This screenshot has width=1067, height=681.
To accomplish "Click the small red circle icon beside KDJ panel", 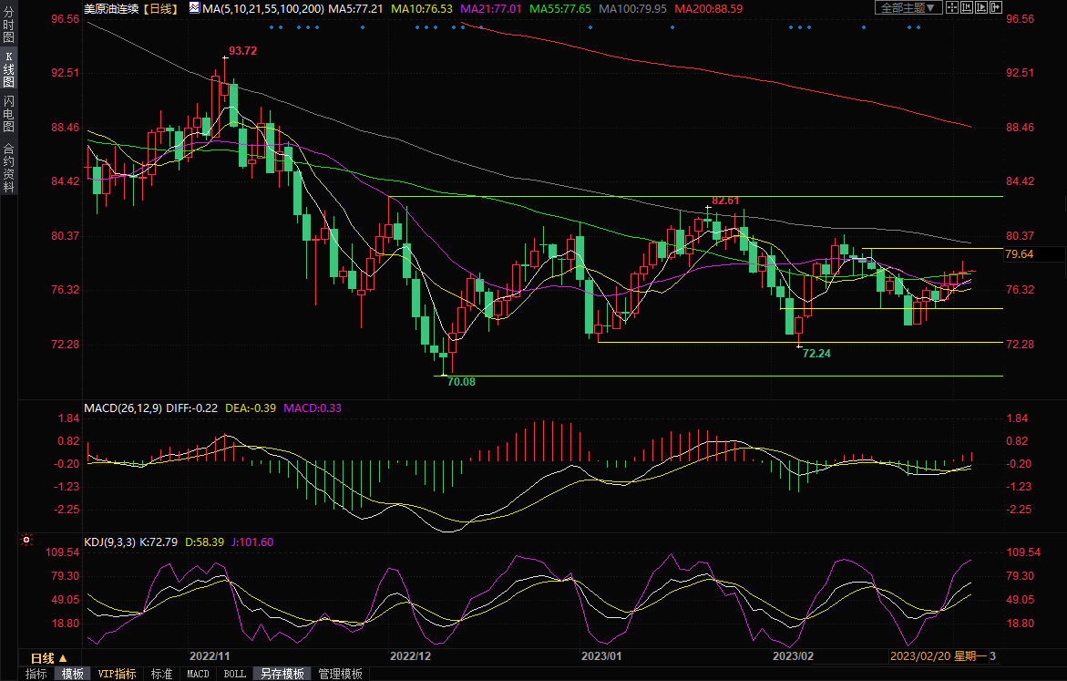I will point(27,541).
